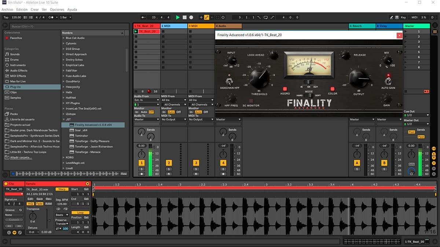This screenshot has height=247, width=440.
Task: Click the Tap tempo button
Action: (6, 17)
